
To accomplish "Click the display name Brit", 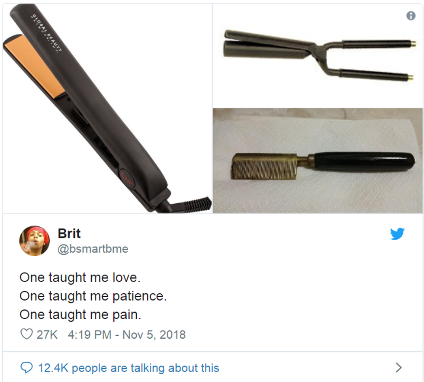I will [x=69, y=233].
